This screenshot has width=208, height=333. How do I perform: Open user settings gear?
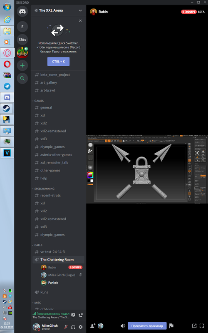(x=81, y=327)
